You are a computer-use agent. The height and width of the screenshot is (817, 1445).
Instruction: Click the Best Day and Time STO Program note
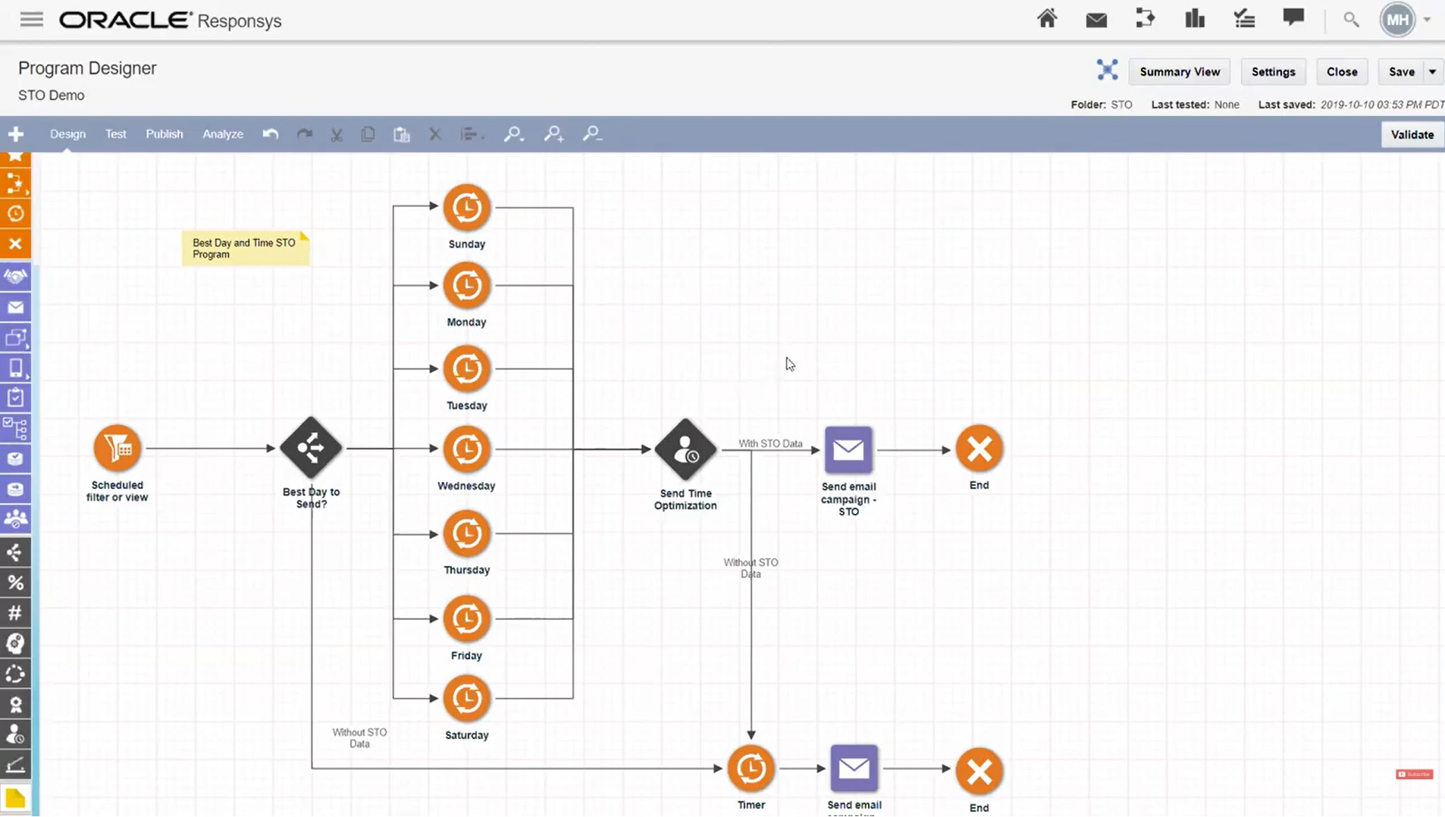point(246,249)
